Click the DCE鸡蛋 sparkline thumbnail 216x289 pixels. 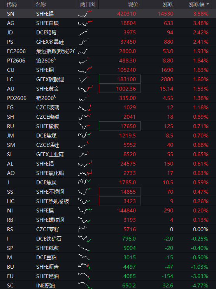[x=83, y=32]
